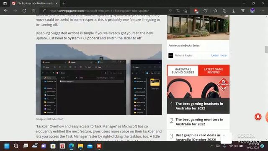Click Learn more on Fisher & Paykel ad
Viewport: 268px width, 151px height.
(219, 55)
